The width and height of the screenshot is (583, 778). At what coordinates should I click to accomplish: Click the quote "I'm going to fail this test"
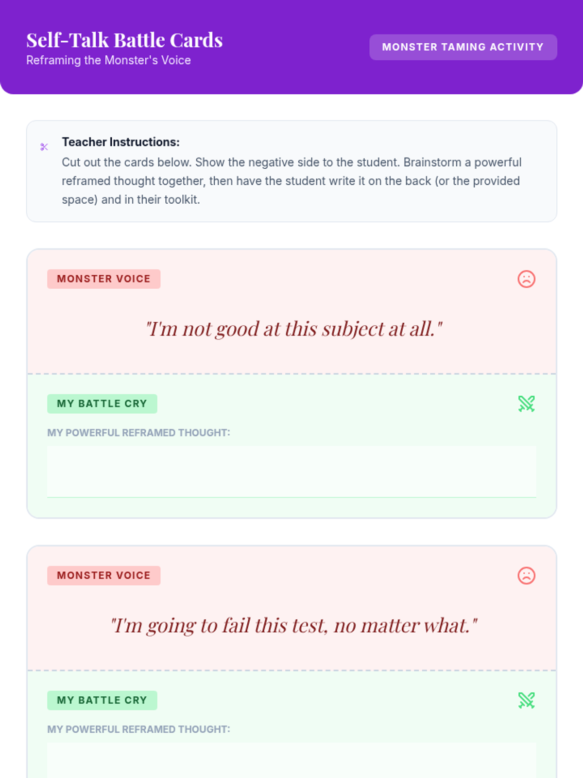294,626
